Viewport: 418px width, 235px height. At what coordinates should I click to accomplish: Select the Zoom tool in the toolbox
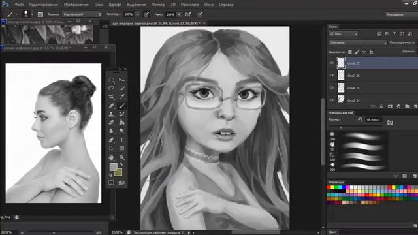point(122,157)
